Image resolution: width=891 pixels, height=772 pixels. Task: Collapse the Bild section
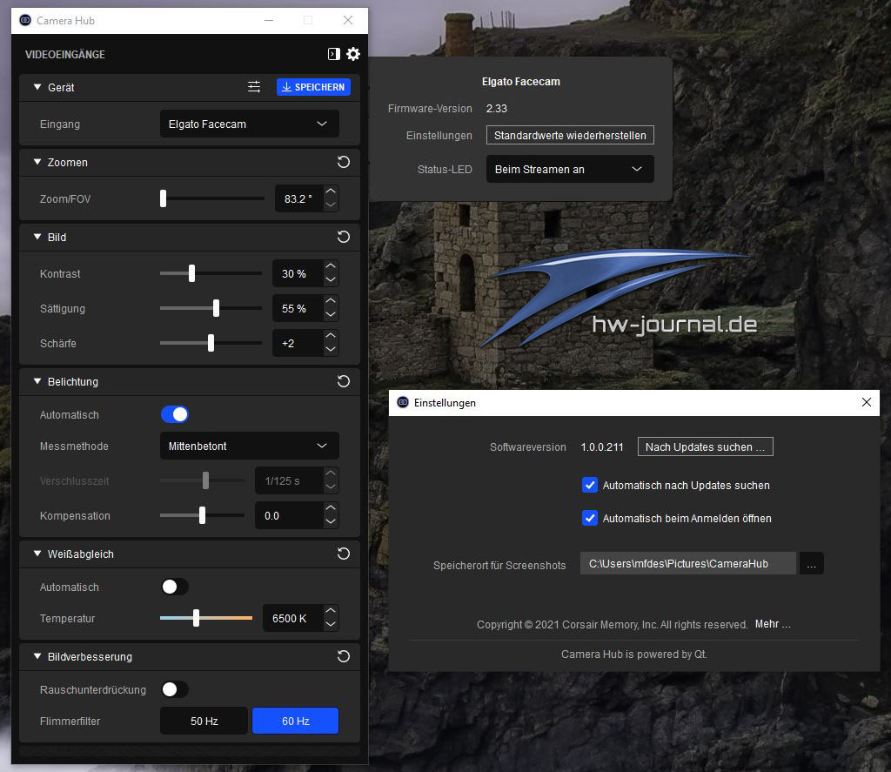point(37,237)
